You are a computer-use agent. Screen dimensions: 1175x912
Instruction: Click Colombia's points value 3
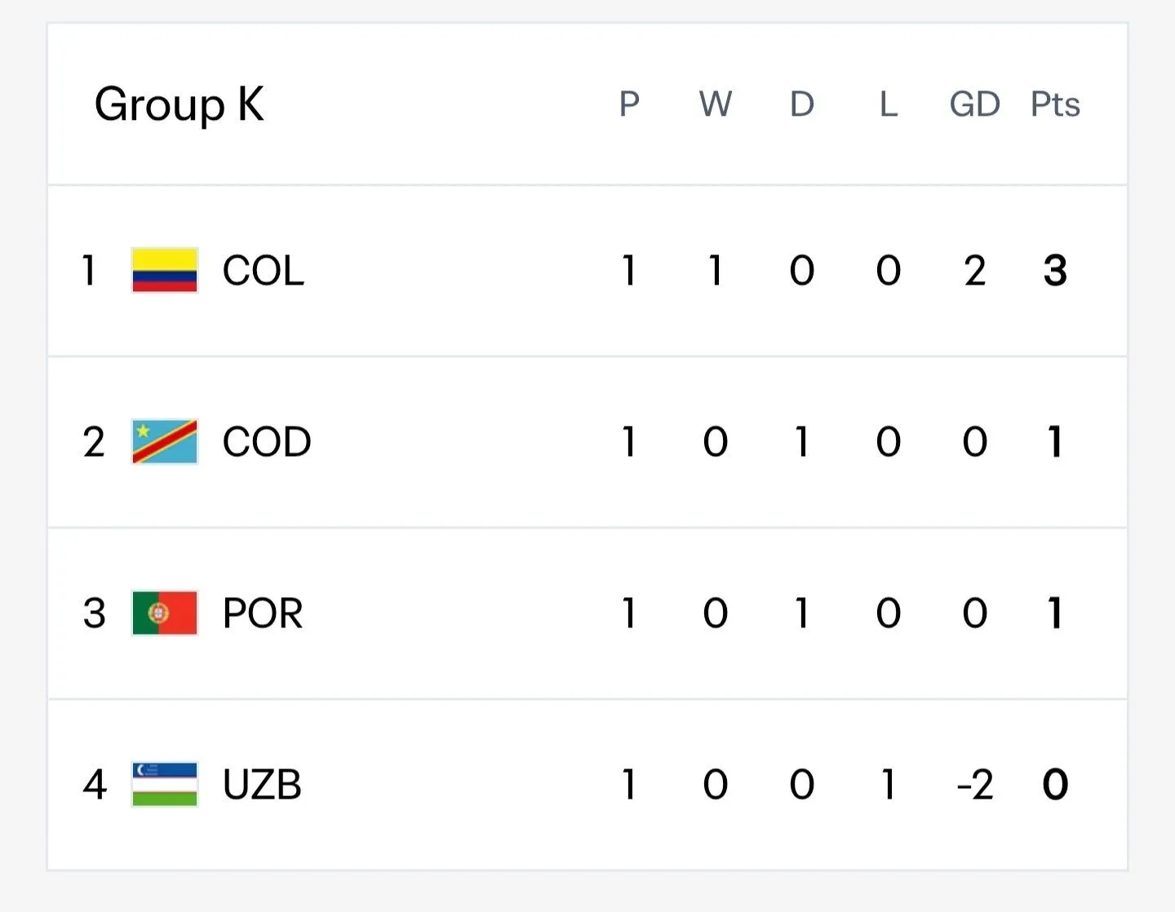[1055, 271]
